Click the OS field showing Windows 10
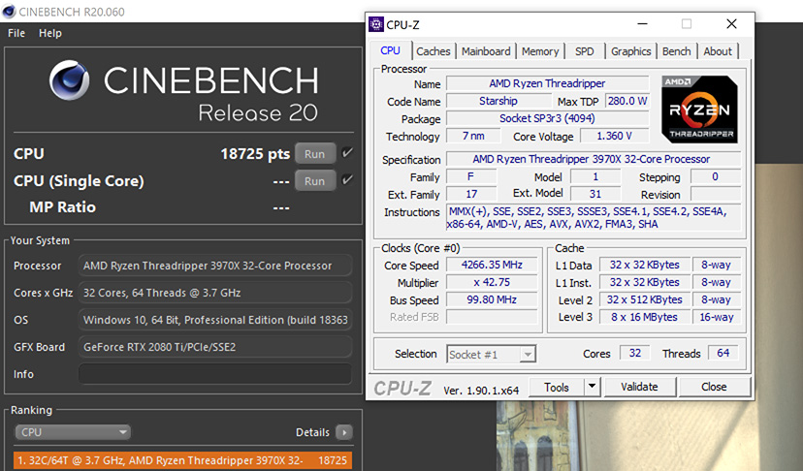 pyautogui.click(x=215, y=320)
